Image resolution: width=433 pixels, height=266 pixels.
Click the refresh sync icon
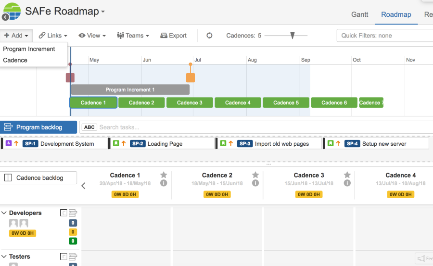[209, 36]
